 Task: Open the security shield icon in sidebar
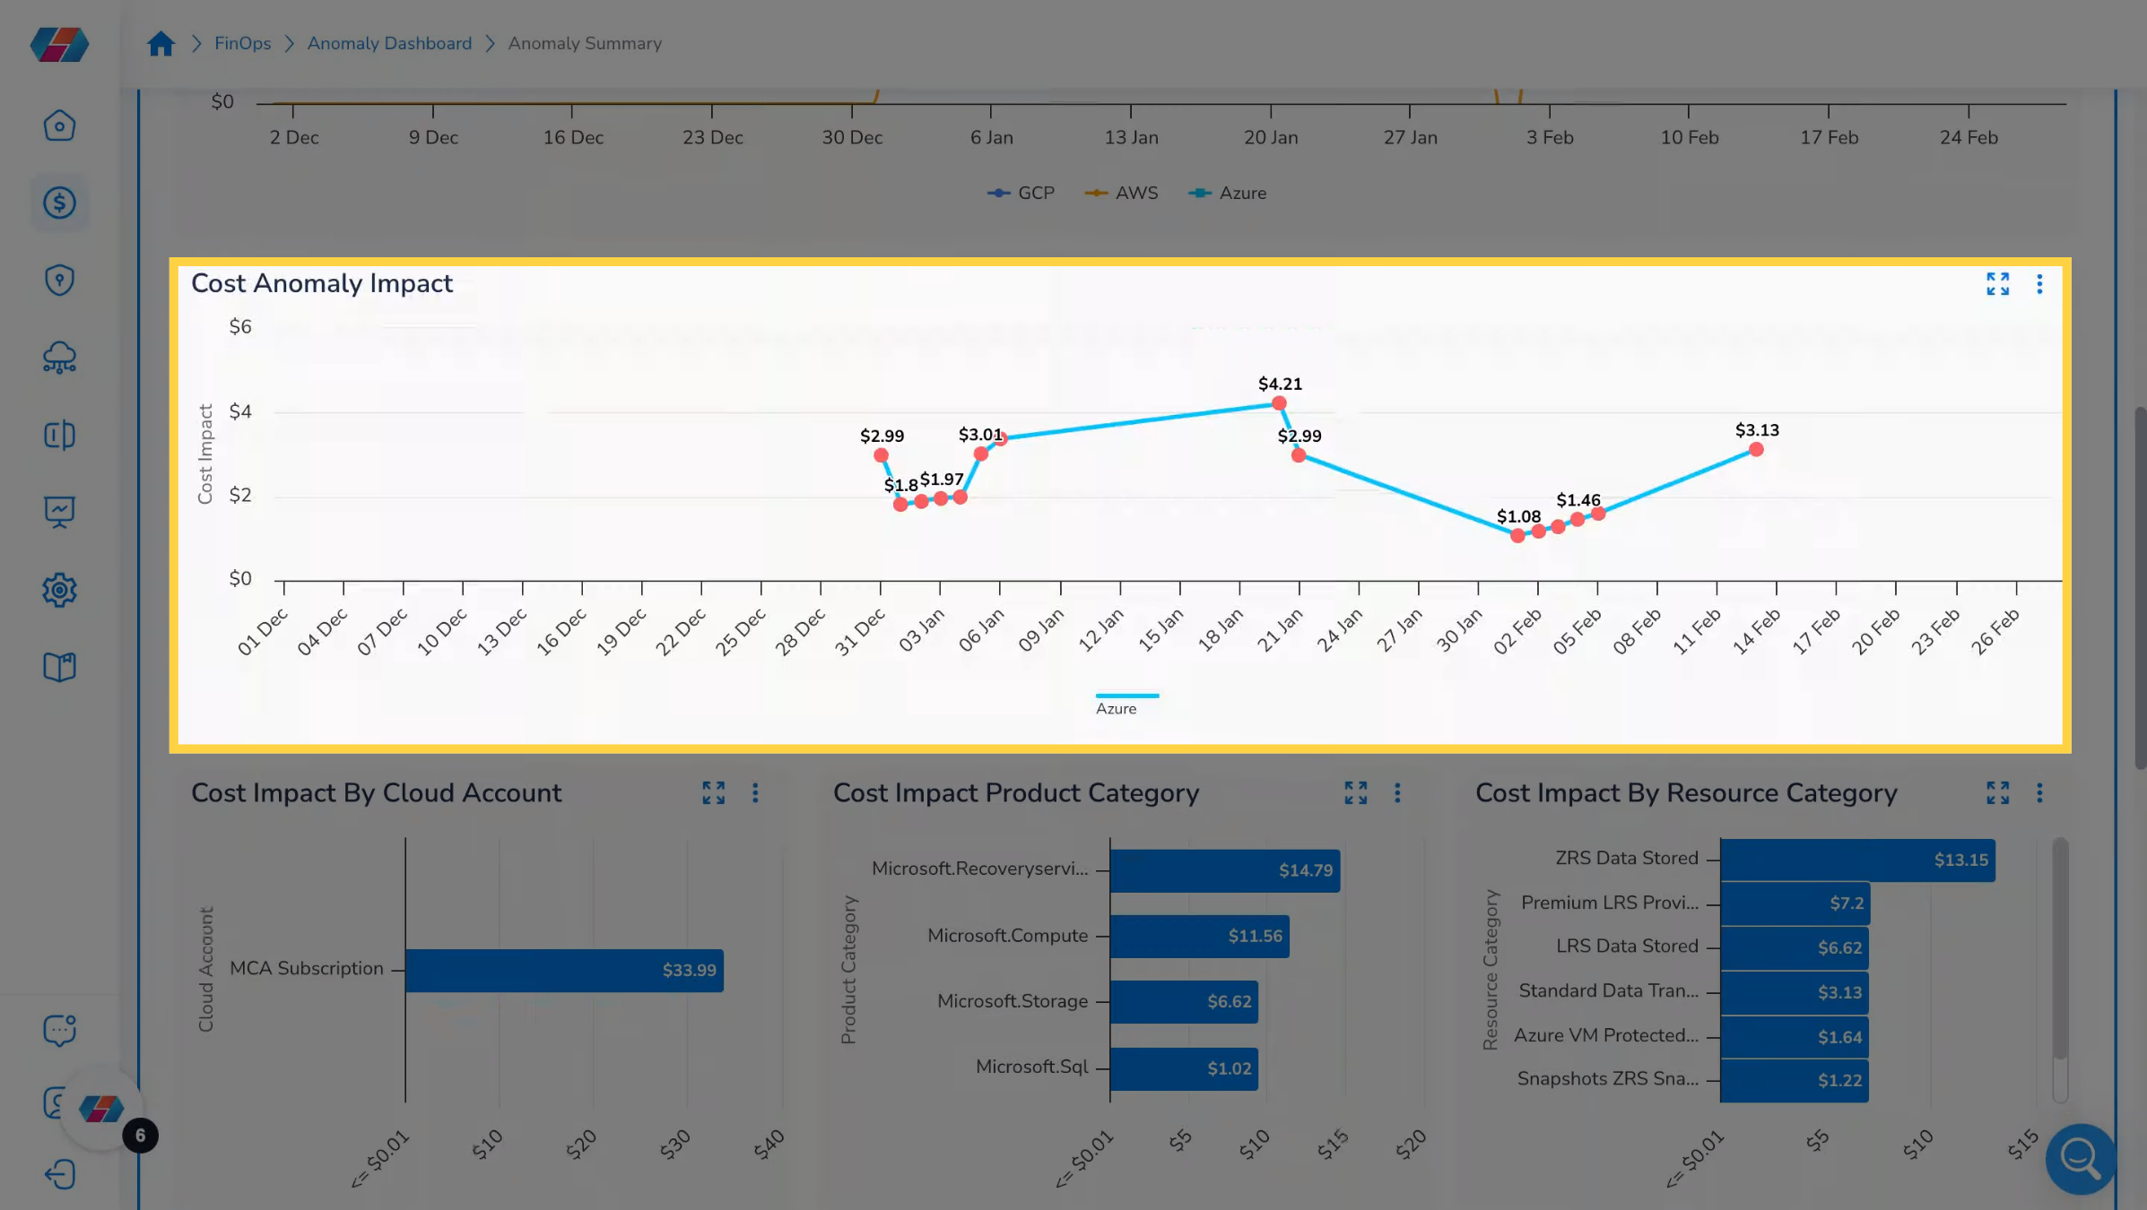[59, 280]
